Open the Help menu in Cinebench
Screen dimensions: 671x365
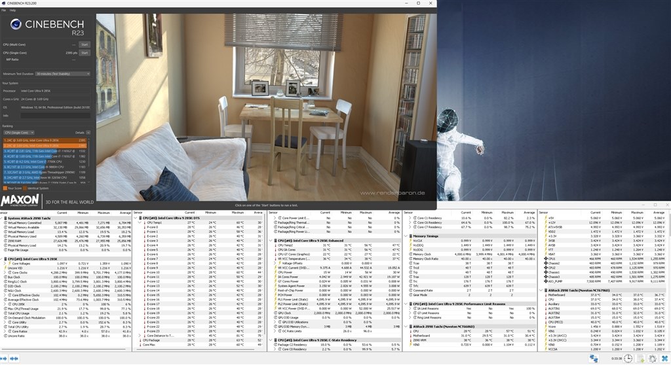pyautogui.click(x=12, y=10)
